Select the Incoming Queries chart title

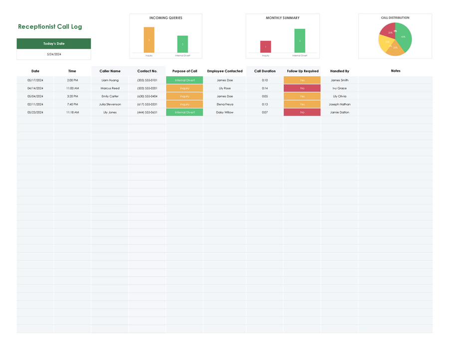[165, 17]
